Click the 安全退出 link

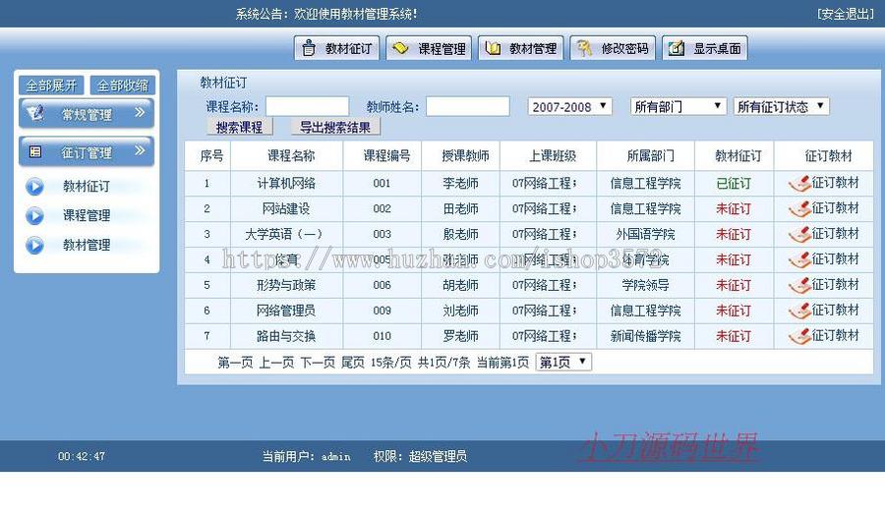coord(846,14)
